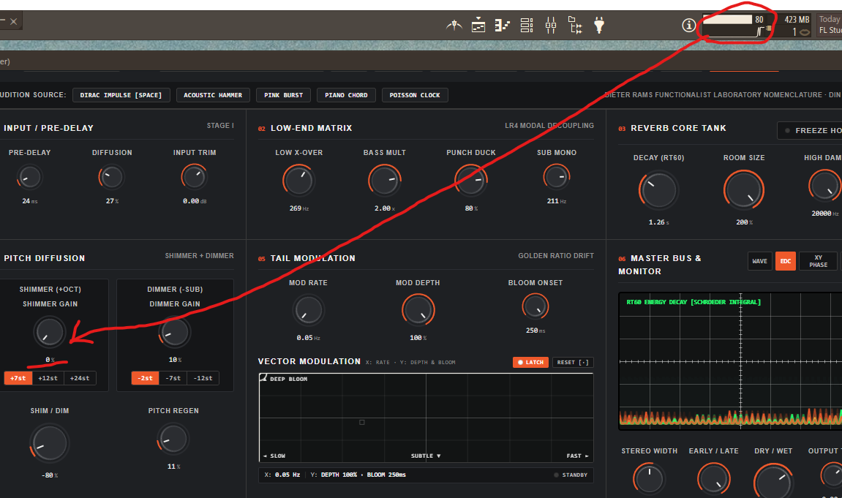
Task: Switch monitor display to XY PHASE tab
Action: coord(819,261)
